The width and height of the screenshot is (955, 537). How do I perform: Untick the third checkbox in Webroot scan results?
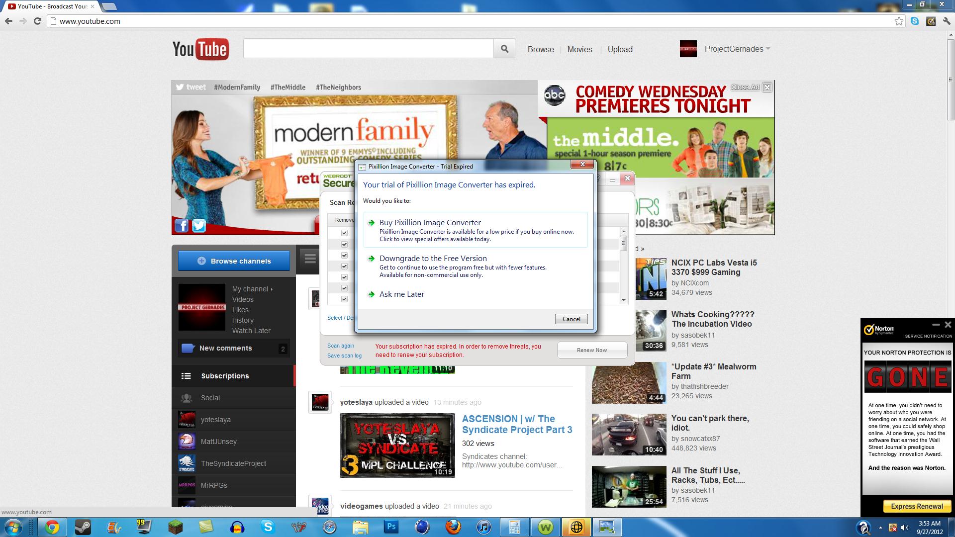click(x=344, y=255)
